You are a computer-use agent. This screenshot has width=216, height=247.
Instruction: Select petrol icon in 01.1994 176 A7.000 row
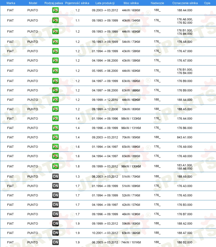[56, 51]
